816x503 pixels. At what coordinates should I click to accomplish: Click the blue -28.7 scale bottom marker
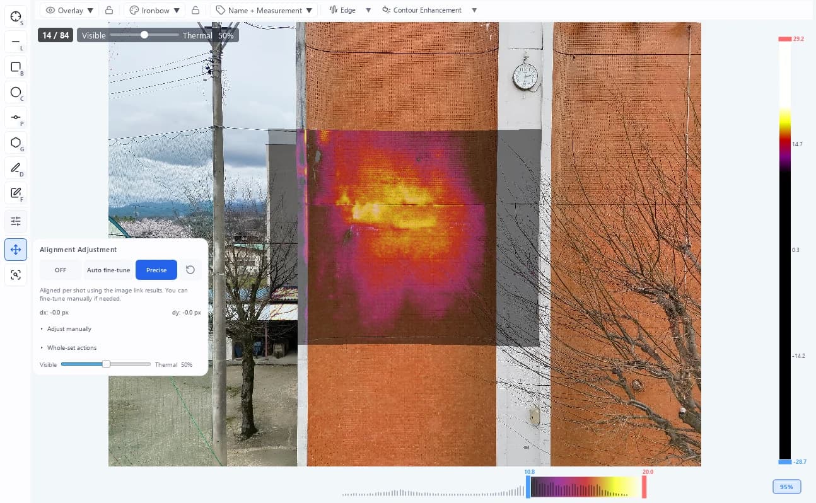tap(784, 462)
